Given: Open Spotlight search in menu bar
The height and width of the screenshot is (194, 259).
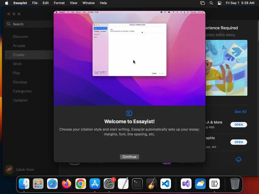Looking at the screenshot, I should [x=211, y=3].
